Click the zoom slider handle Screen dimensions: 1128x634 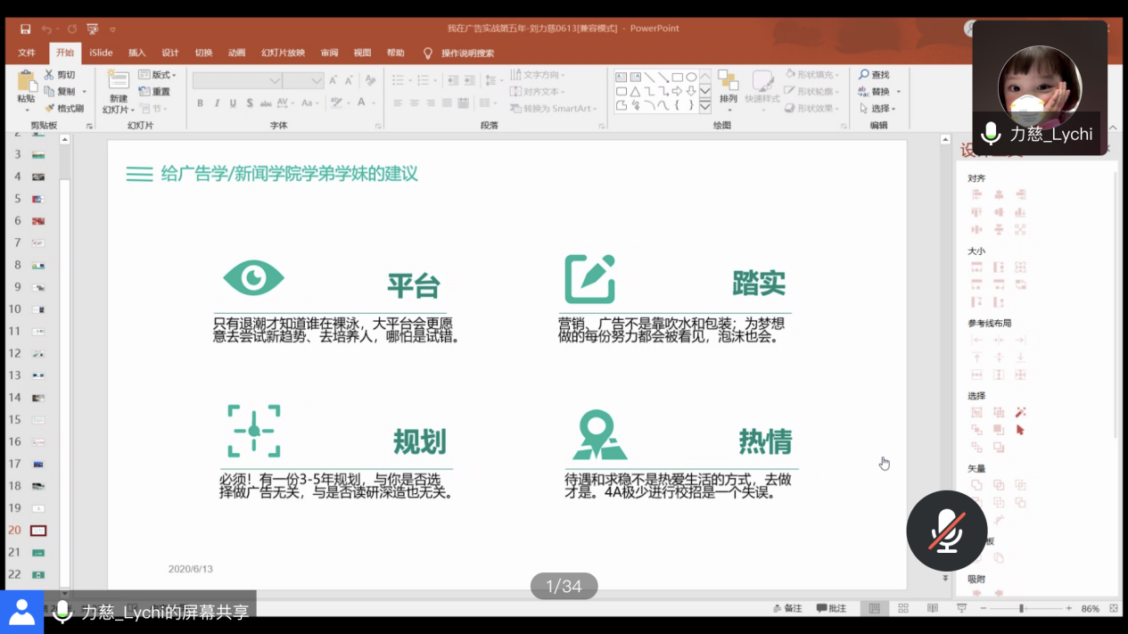[x=1021, y=608]
